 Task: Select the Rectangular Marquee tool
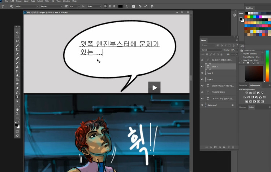[17, 37]
